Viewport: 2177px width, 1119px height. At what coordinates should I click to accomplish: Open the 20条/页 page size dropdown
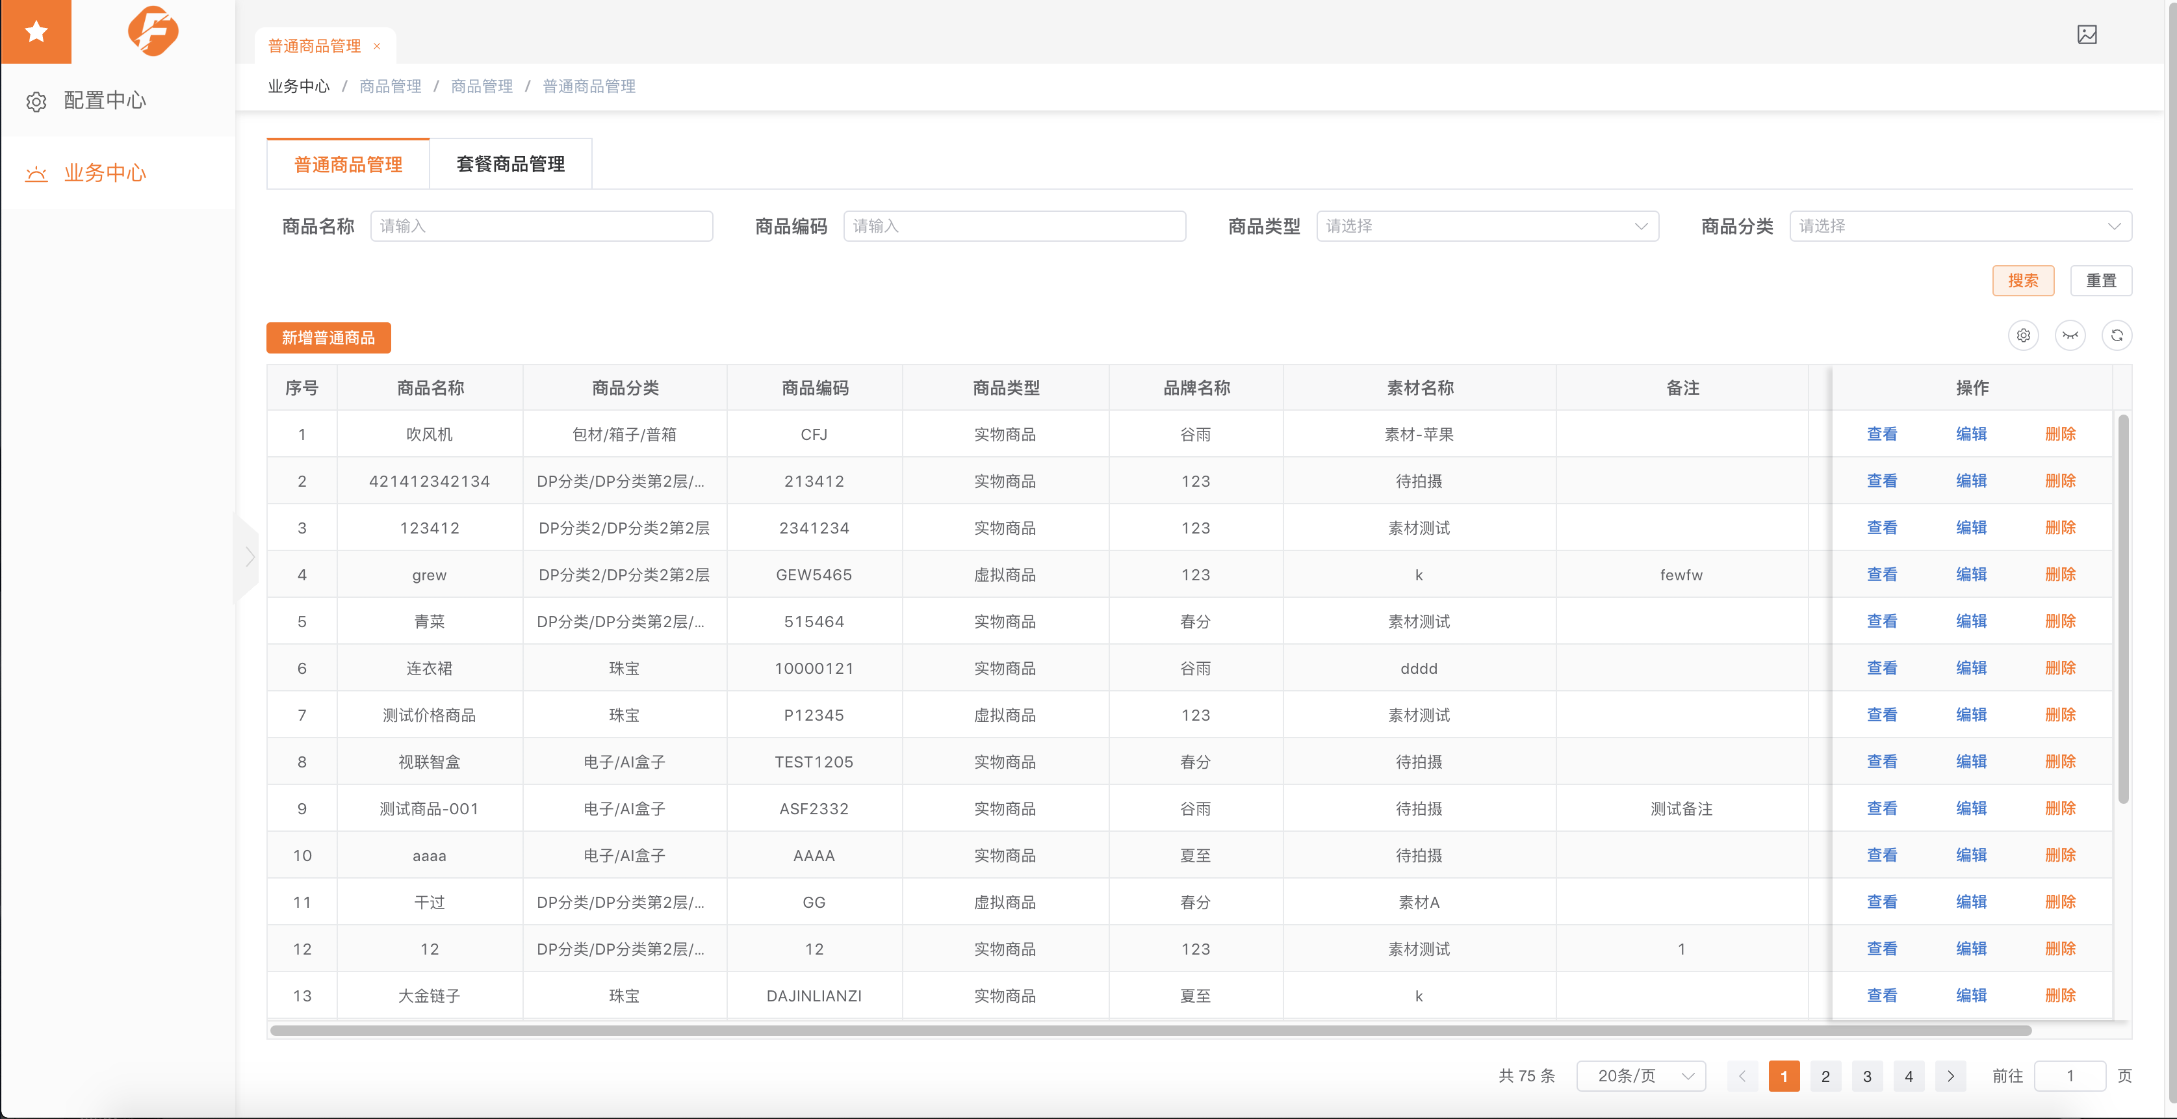coord(1642,1076)
